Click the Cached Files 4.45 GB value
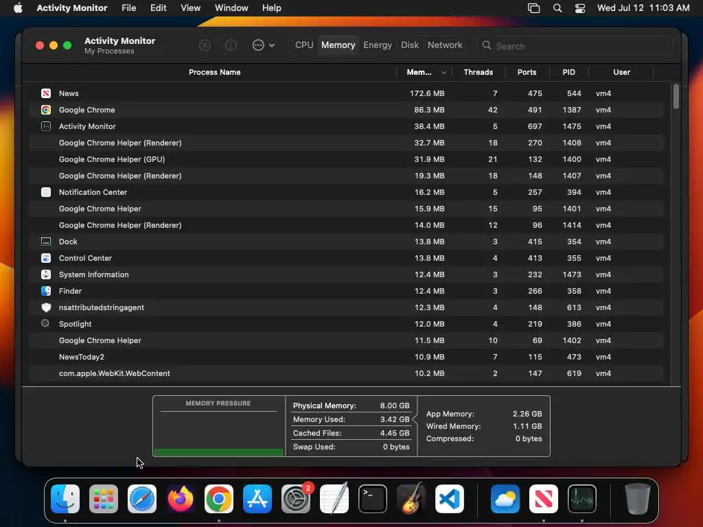703x527 pixels. [395, 433]
